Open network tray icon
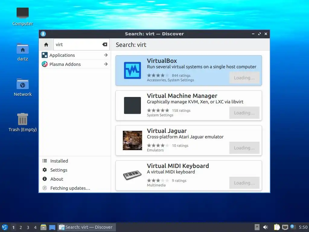Image resolution: width=309 pixels, height=232 pixels. [285, 227]
